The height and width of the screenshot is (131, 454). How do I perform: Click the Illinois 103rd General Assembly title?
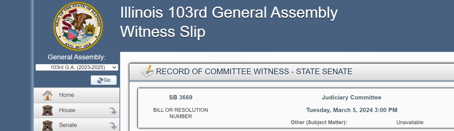[229, 13]
